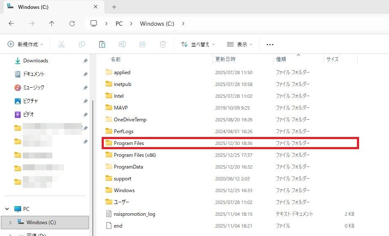This screenshot has height=236, width=389.
Task: Click the rename icon in toolbar
Action: pos(122,44)
